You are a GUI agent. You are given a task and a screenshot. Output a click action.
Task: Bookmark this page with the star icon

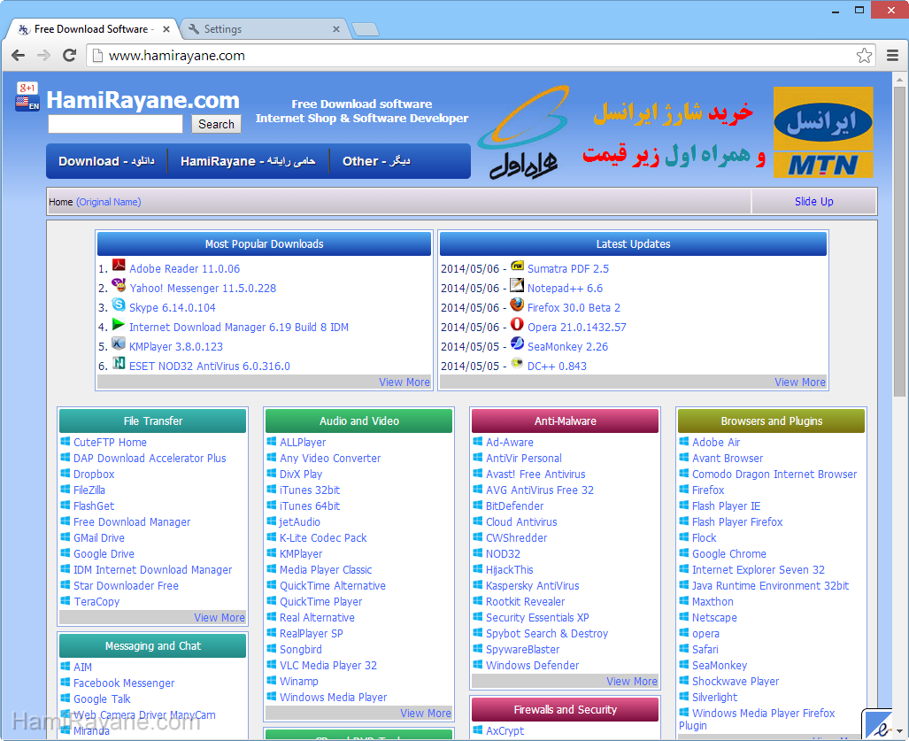pyautogui.click(x=864, y=56)
